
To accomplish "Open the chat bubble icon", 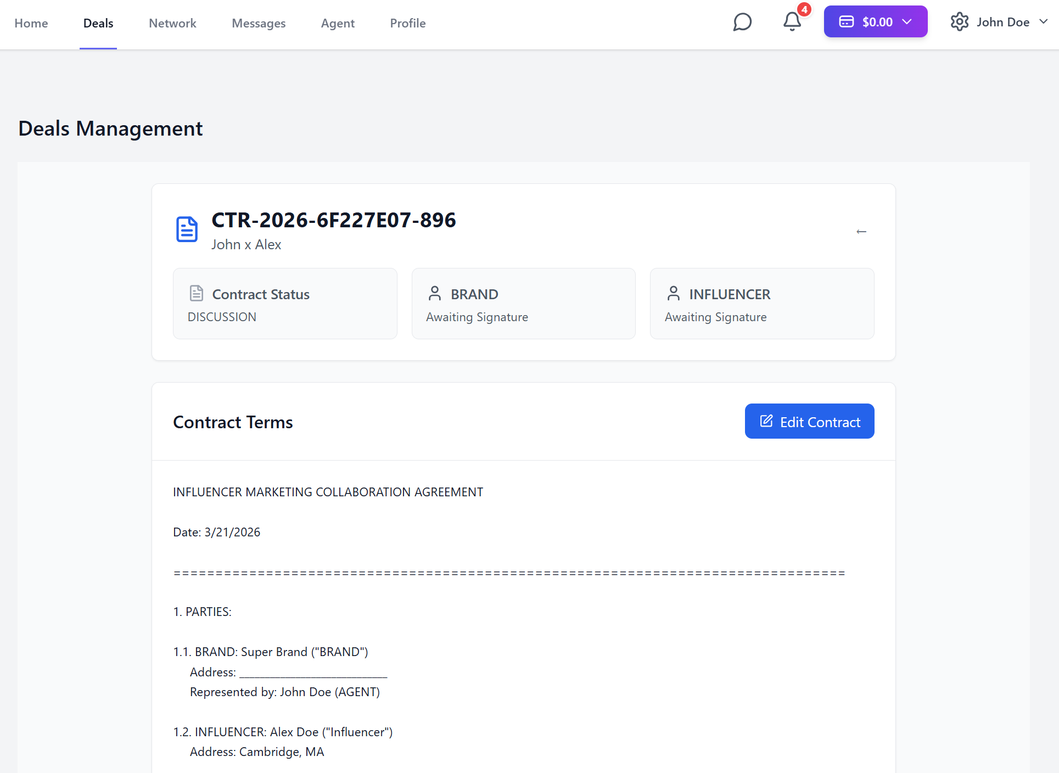I will pos(742,22).
